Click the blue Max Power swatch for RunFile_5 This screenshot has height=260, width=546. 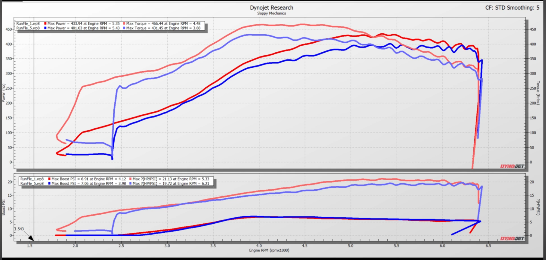[45, 28]
